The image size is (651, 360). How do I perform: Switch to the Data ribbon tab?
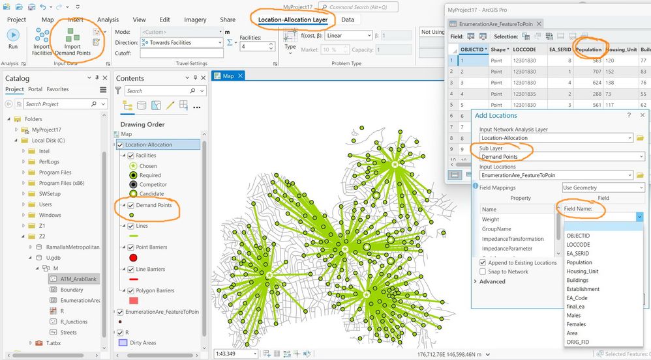348,20
